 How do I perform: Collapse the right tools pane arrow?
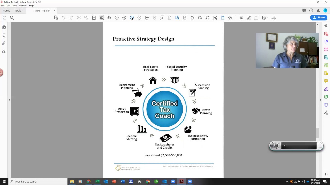320,100
